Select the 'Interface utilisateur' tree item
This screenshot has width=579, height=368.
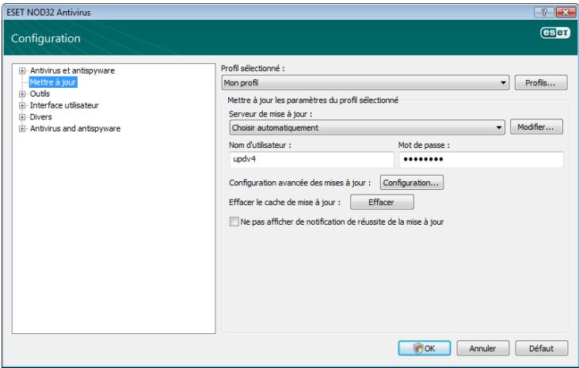64,105
